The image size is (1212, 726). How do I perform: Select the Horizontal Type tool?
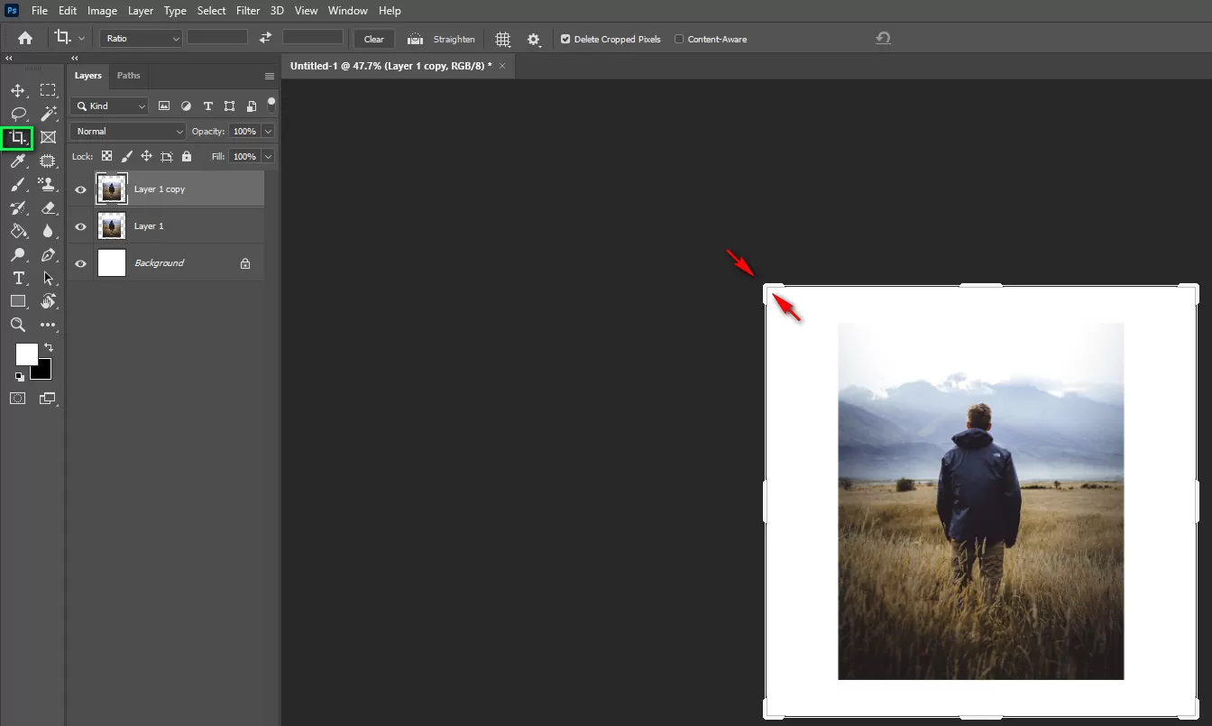click(18, 278)
